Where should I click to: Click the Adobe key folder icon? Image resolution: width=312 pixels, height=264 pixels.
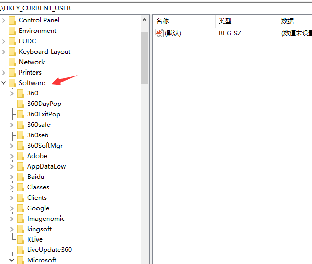coord(20,156)
